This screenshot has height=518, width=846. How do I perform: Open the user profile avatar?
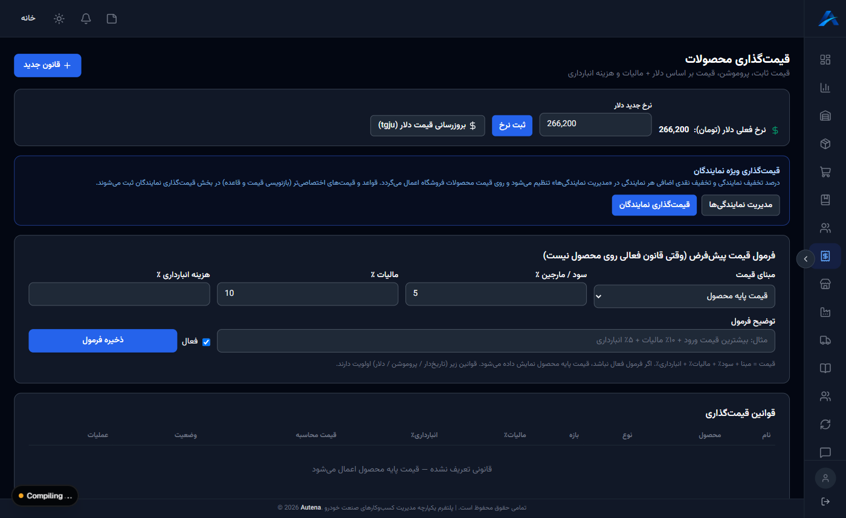pyautogui.click(x=825, y=478)
